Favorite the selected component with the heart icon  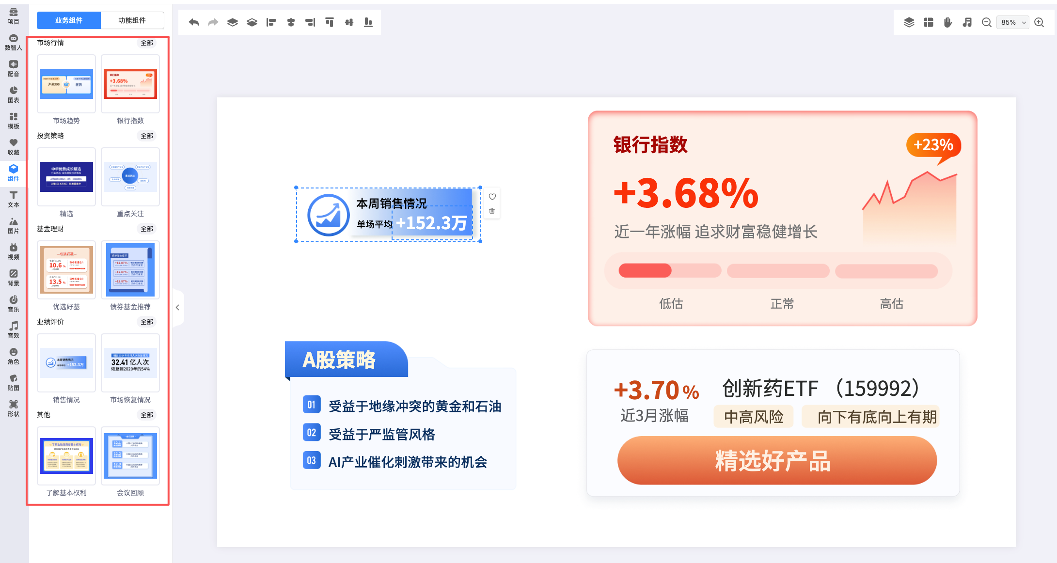[492, 197]
